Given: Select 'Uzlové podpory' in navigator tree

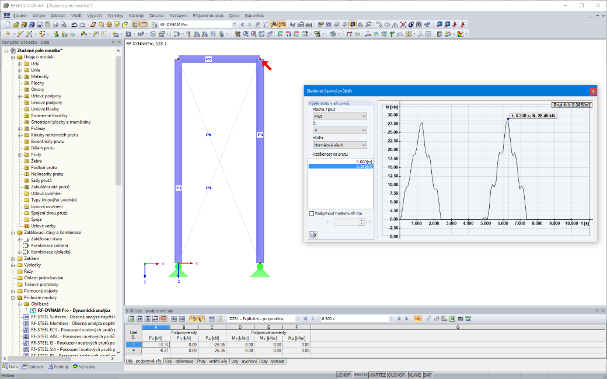Looking at the screenshot, I should [x=46, y=96].
